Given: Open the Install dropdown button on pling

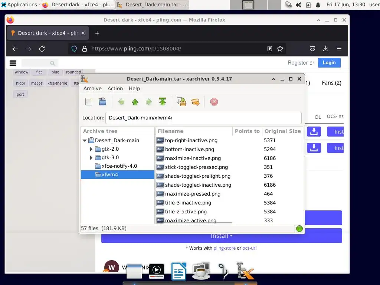Looking at the screenshot, I should tap(222, 236).
